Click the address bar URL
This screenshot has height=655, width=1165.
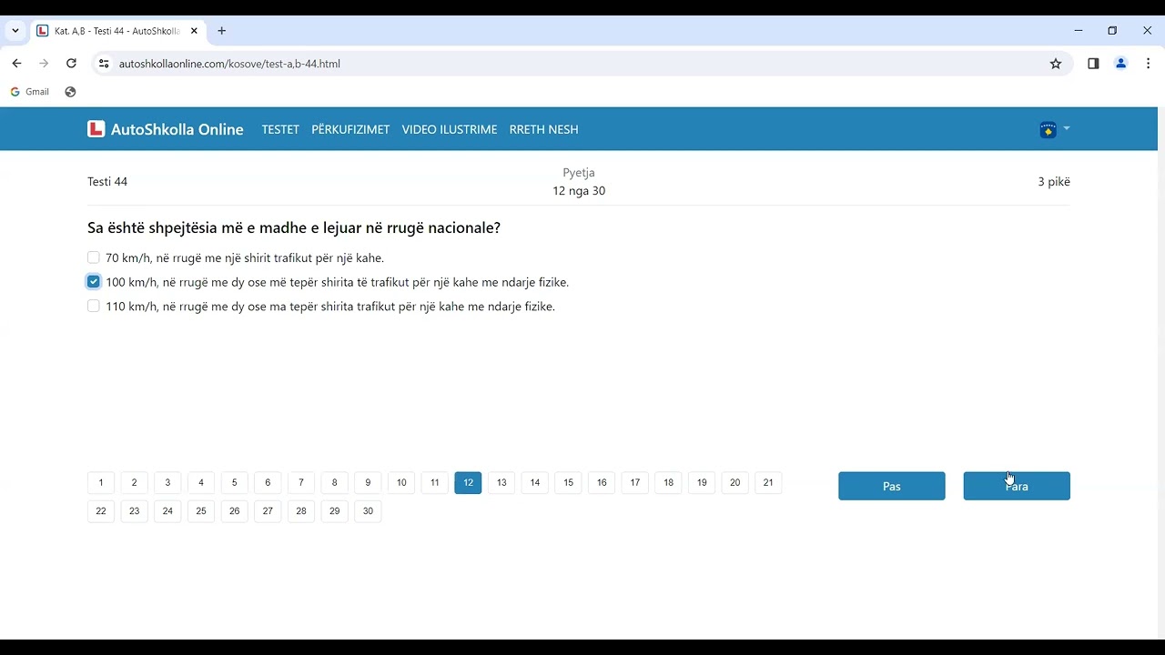pos(229,64)
